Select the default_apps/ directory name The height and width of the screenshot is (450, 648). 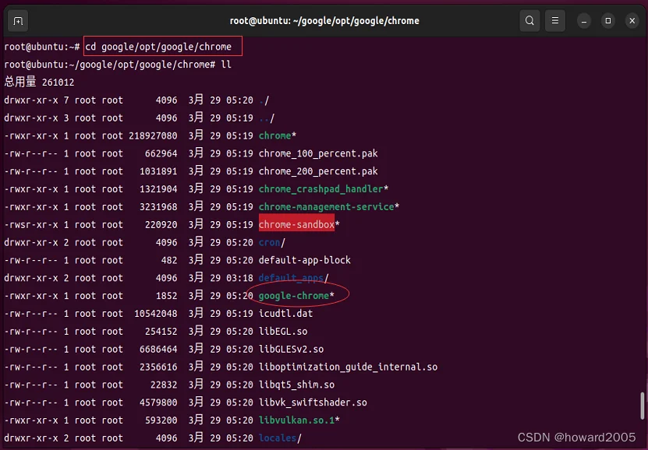tap(293, 278)
